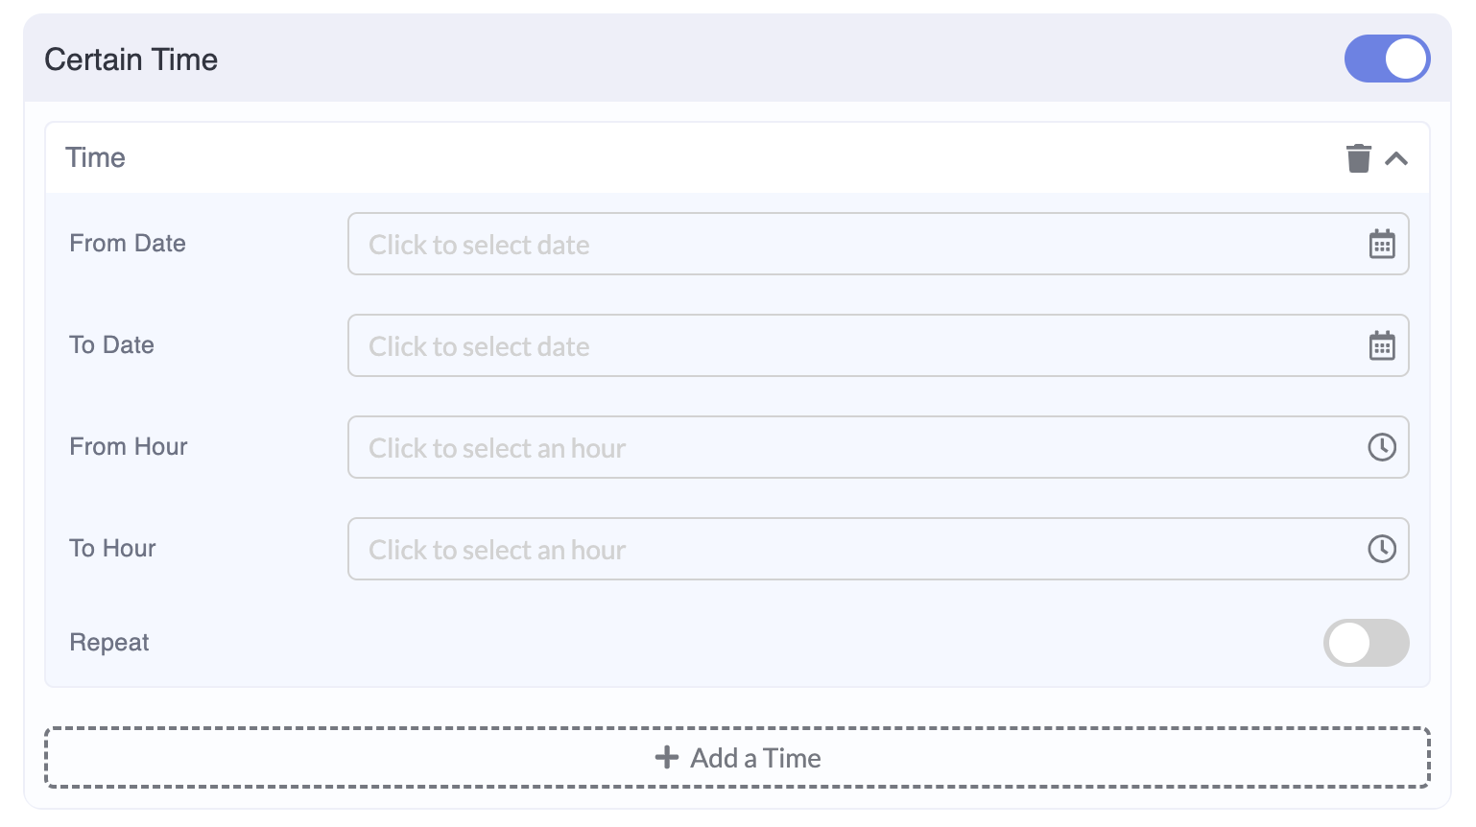This screenshot has height=827, width=1476.
Task: Click the To Hour label
Action: (x=112, y=549)
